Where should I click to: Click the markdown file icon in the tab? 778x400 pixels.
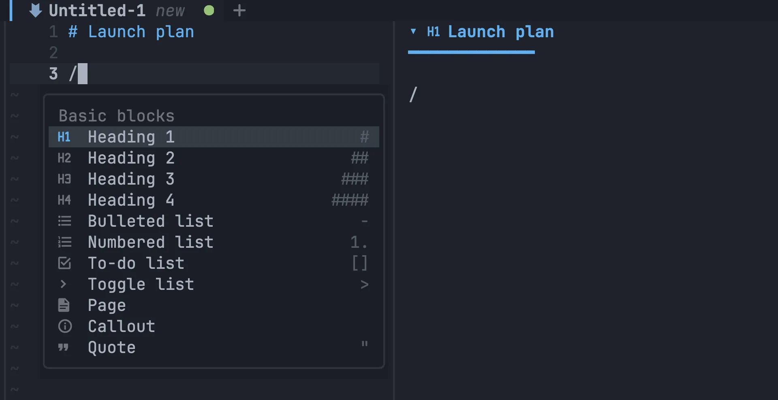36,11
